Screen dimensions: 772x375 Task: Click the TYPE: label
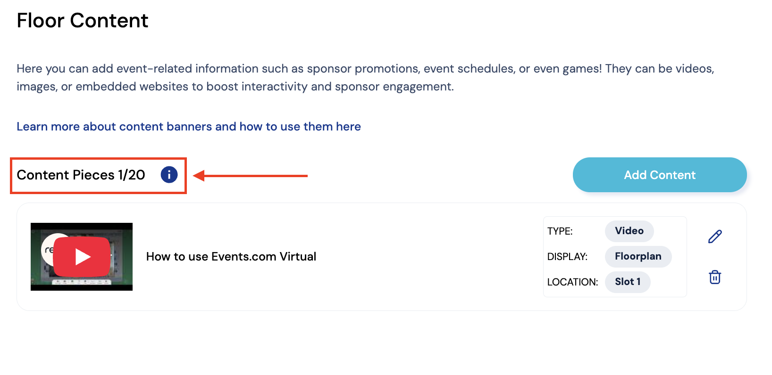pyautogui.click(x=560, y=231)
